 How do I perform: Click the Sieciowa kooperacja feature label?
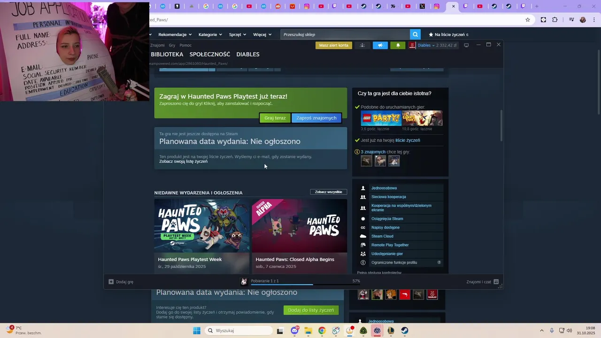coord(389,197)
